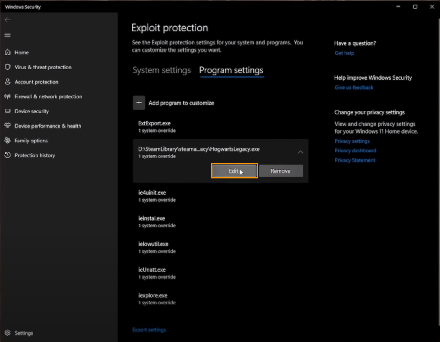Minimize the Windows Security window

pyautogui.click(x=398, y=7)
